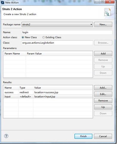Click the help question mark icon
This screenshot has width=117, height=144.
pos(6,136)
